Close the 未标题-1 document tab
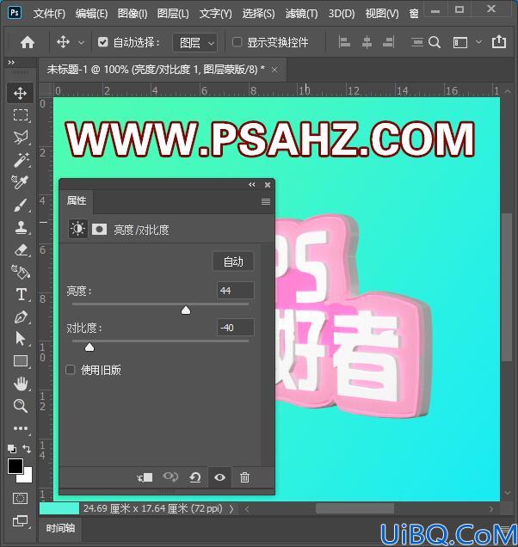Image resolution: width=518 pixels, height=547 pixels. click(274, 71)
